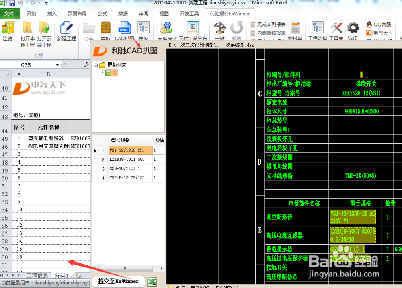The width and height of the screenshot is (402, 288).
Task: Select the 利驰报价ExWinner ribbon tab
Action: click(x=230, y=14)
